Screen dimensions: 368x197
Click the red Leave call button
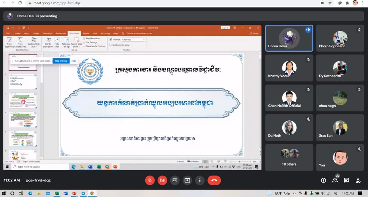pyautogui.click(x=214, y=180)
